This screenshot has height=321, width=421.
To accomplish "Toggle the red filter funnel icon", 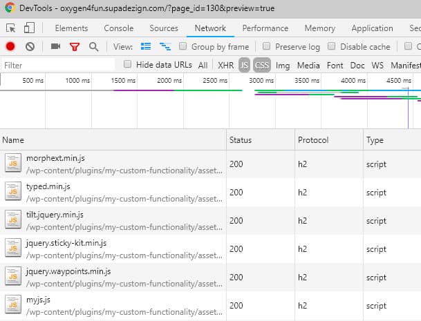I will point(74,46).
